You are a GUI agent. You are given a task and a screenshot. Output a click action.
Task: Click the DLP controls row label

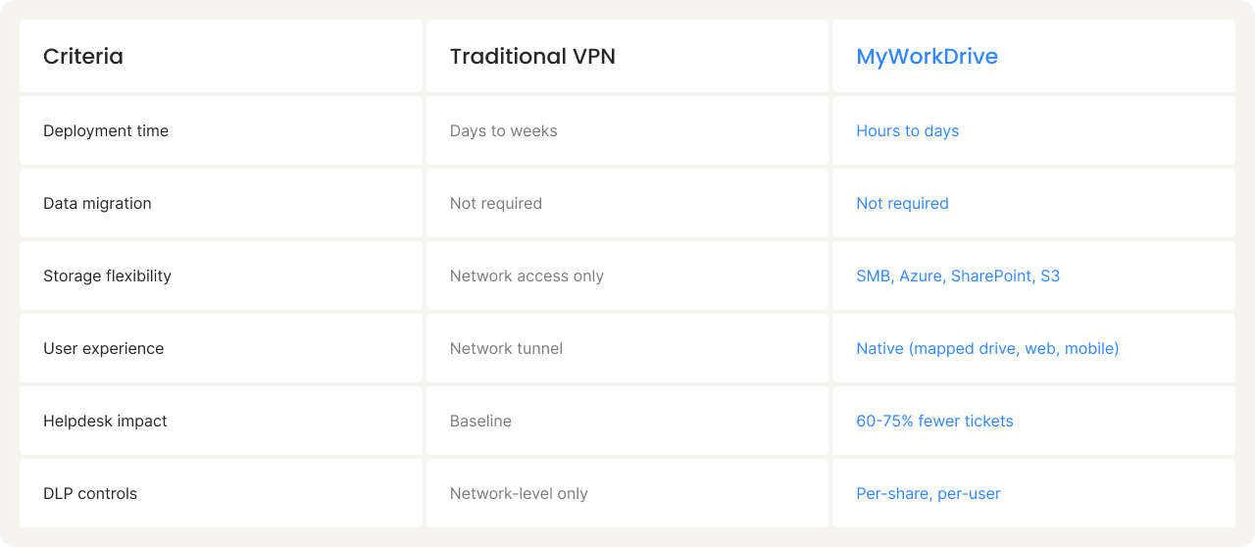pos(90,494)
